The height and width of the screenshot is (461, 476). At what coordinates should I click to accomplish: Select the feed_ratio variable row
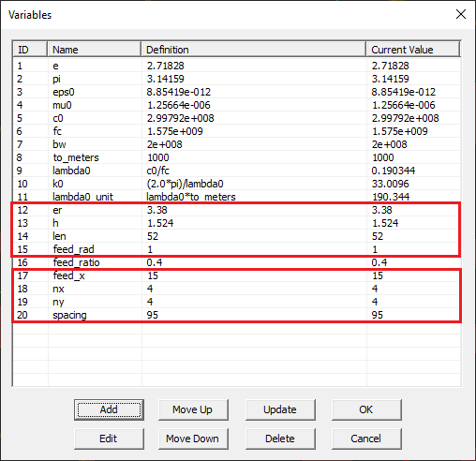(x=236, y=262)
